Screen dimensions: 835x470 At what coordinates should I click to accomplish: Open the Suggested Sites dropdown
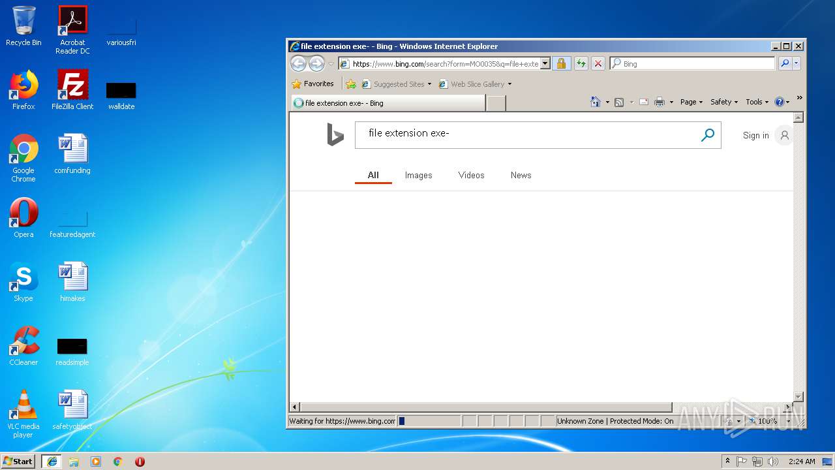(397, 84)
